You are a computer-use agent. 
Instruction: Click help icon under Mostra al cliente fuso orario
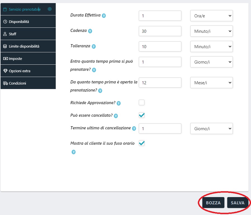pos(74,152)
